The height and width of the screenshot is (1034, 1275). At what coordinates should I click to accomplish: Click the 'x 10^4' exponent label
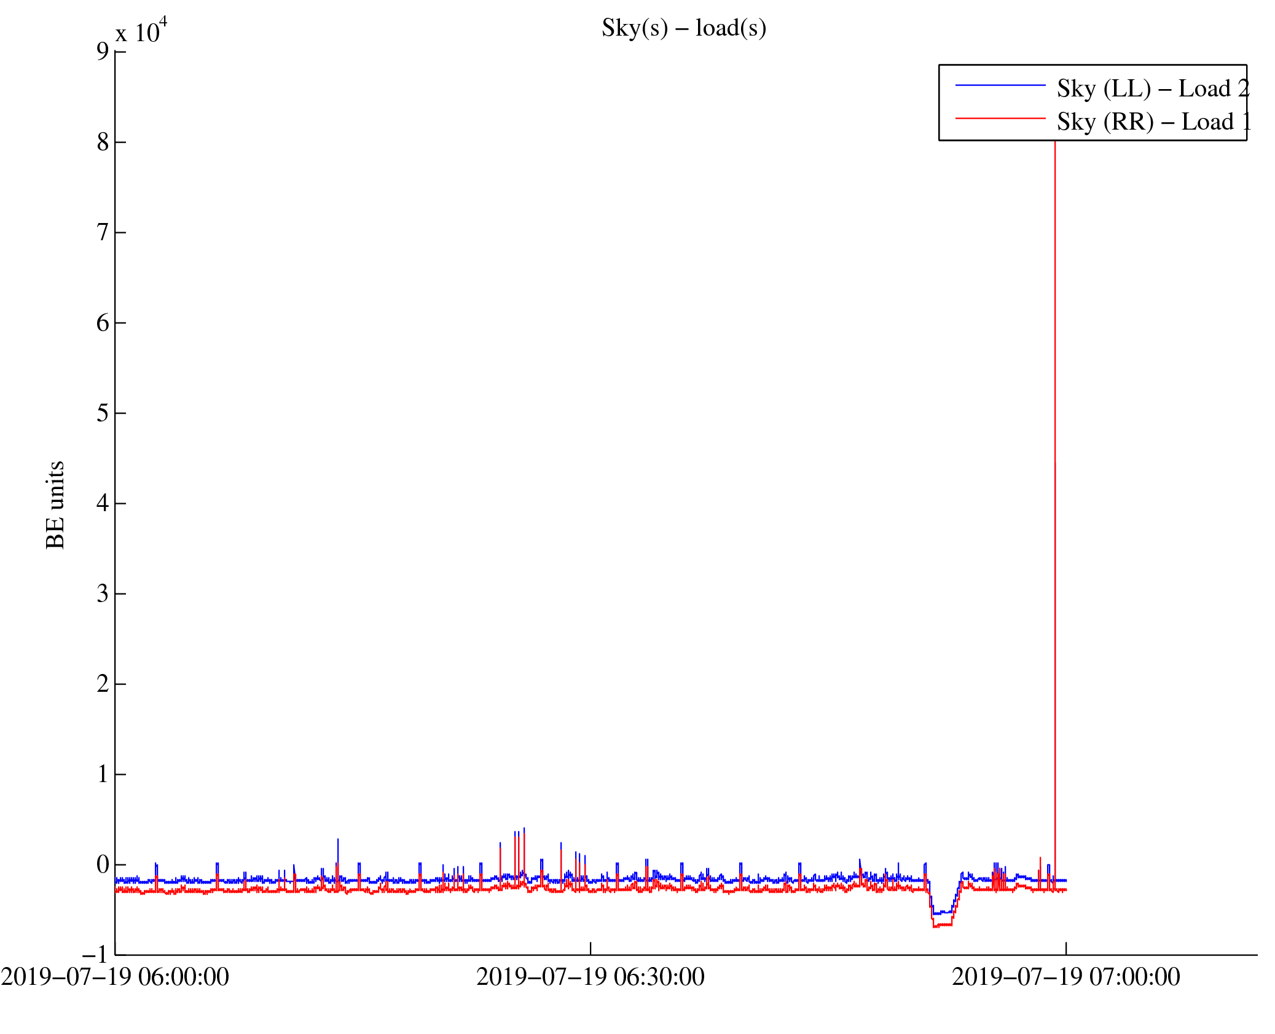click(x=141, y=31)
